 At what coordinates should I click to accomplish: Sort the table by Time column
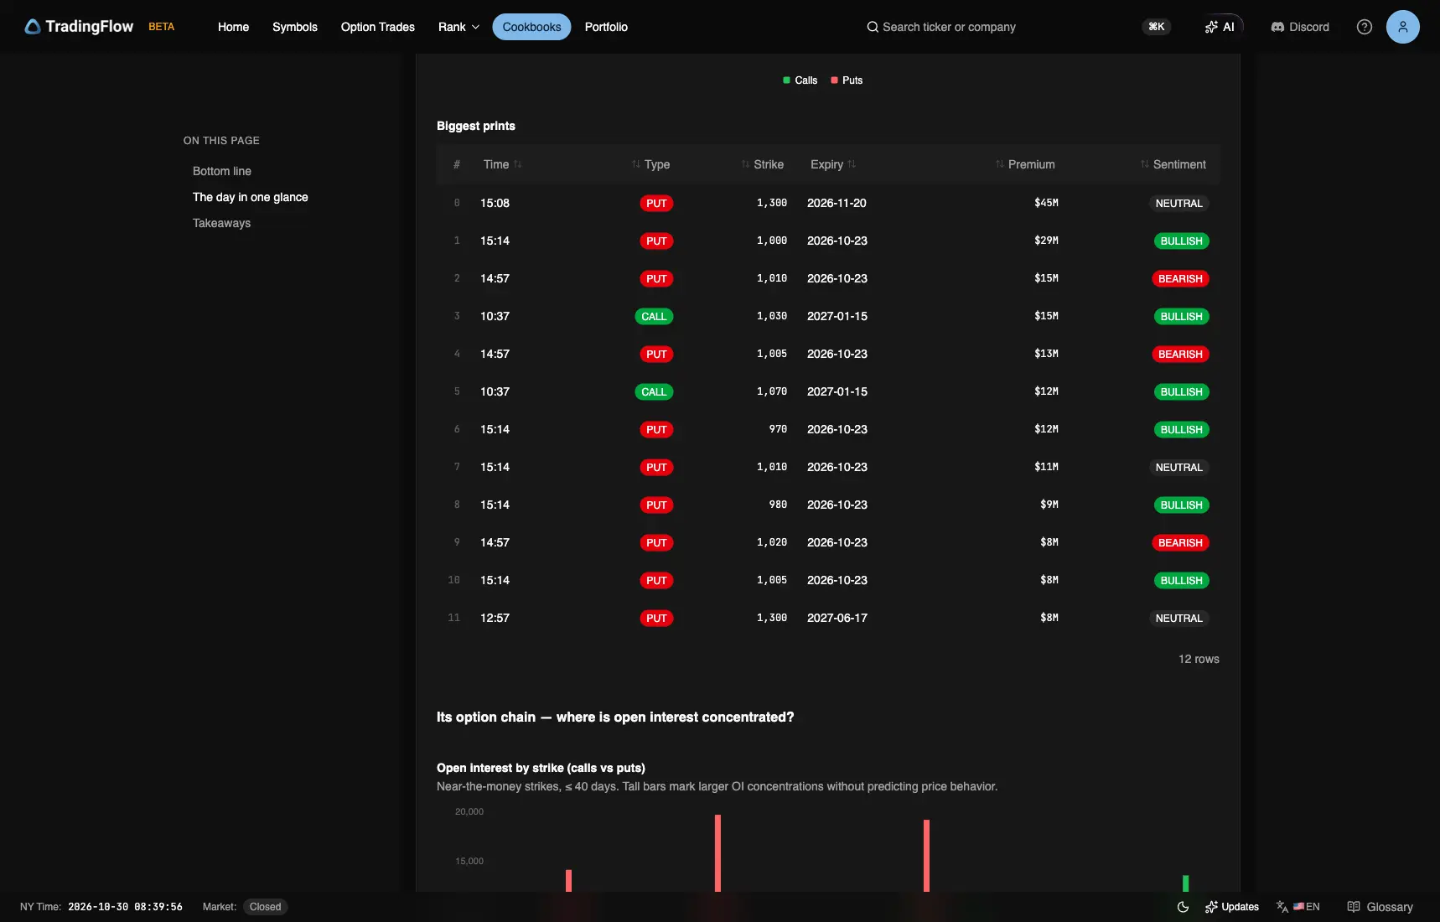(502, 164)
